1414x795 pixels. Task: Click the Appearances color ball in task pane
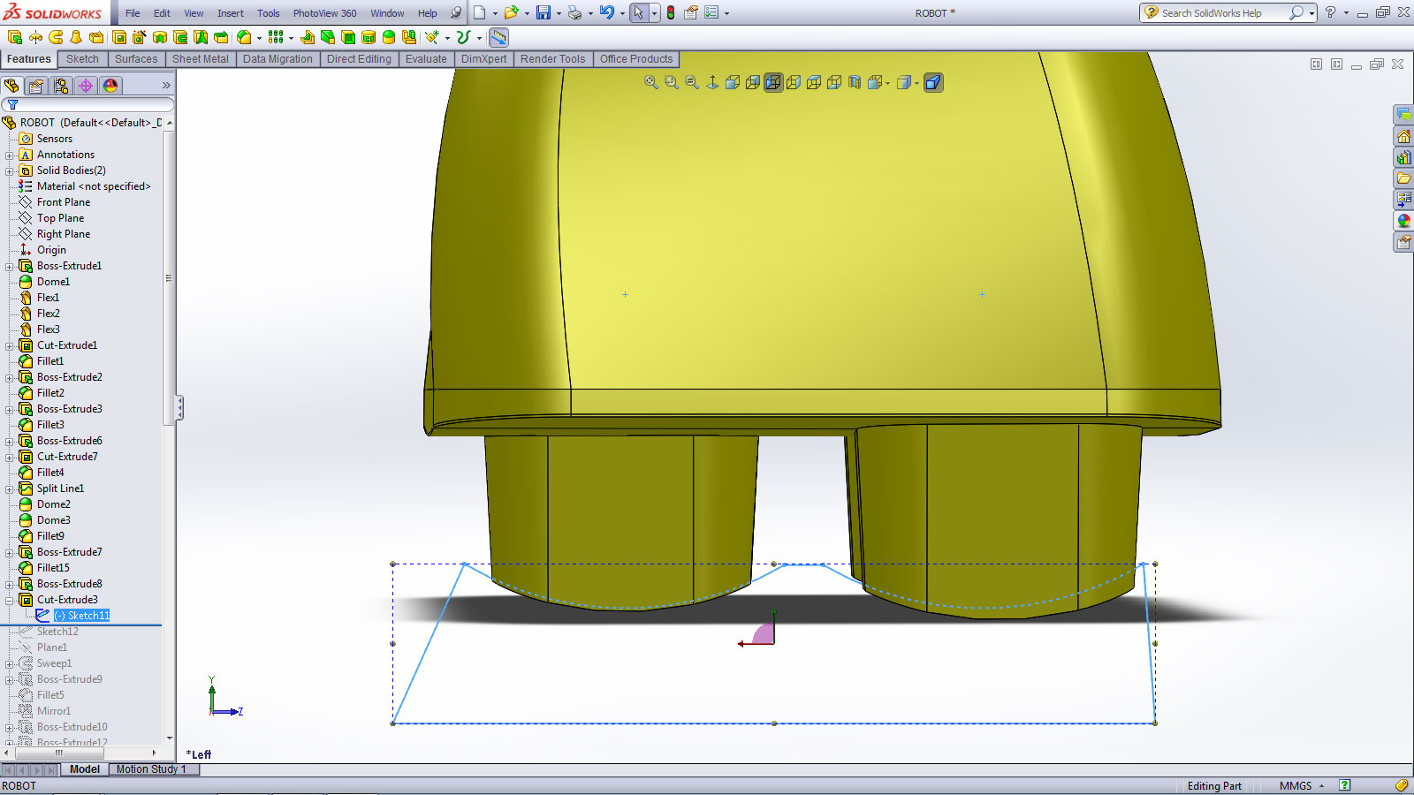pyautogui.click(x=1403, y=221)
